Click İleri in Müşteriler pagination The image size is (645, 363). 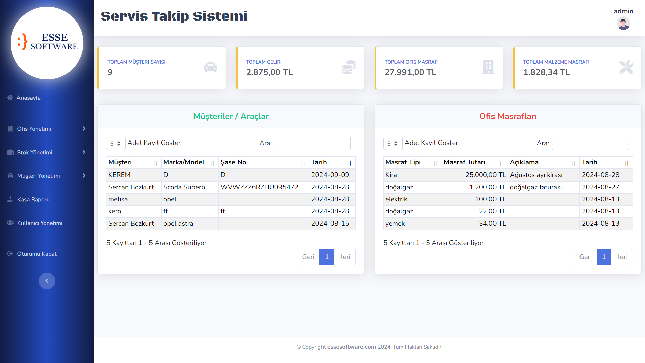[345, 257]
